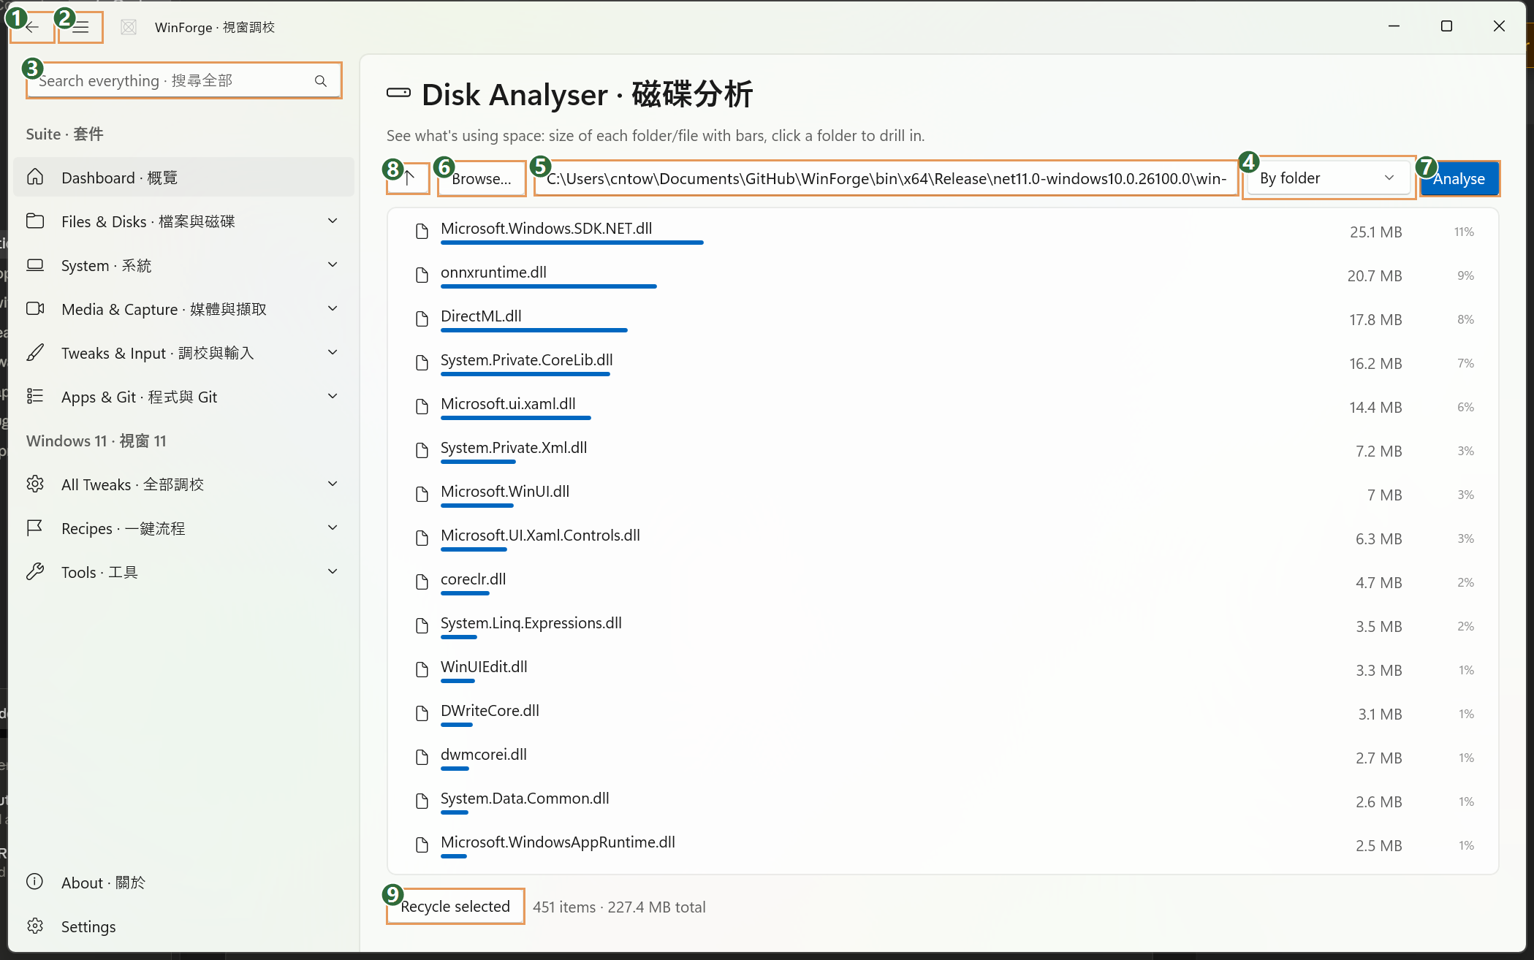Select coreclr.dll file row
The image size is (1534, 960).
coord(943,582)
